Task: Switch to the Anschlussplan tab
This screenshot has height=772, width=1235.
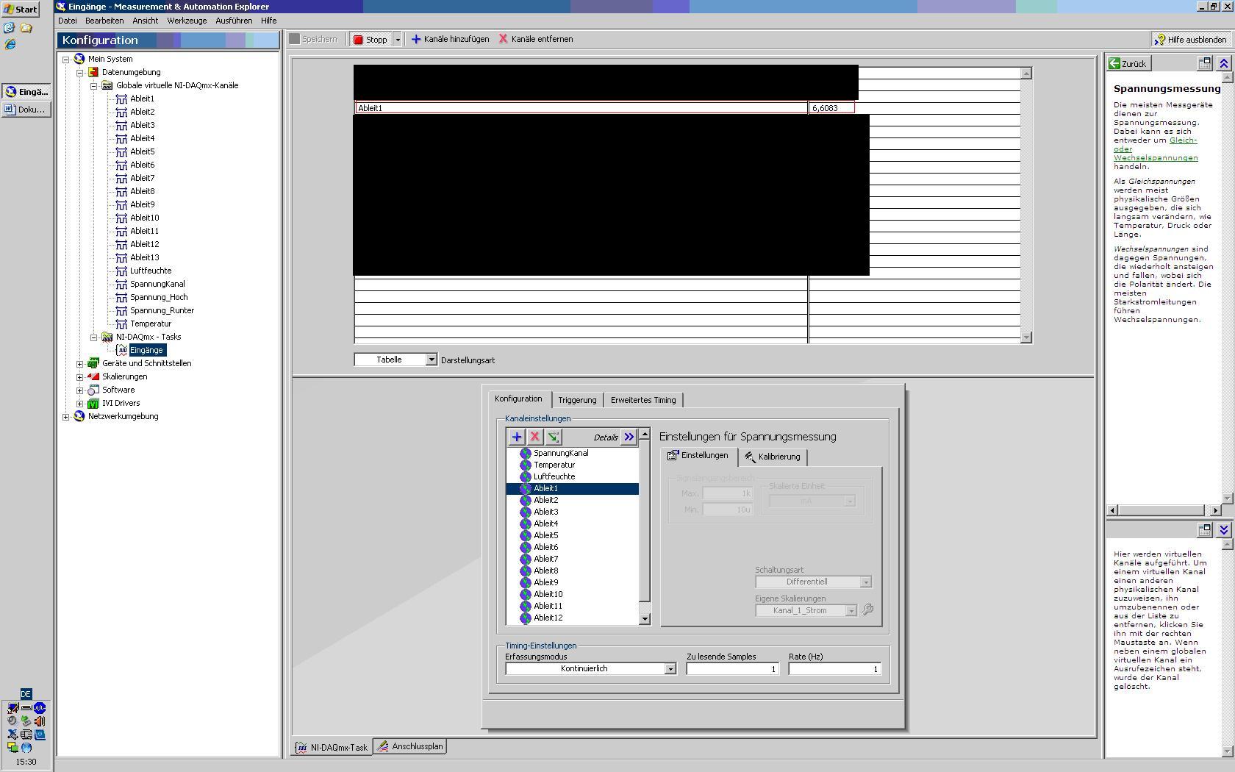Action: pyautogui.click(x=411, y=746)
